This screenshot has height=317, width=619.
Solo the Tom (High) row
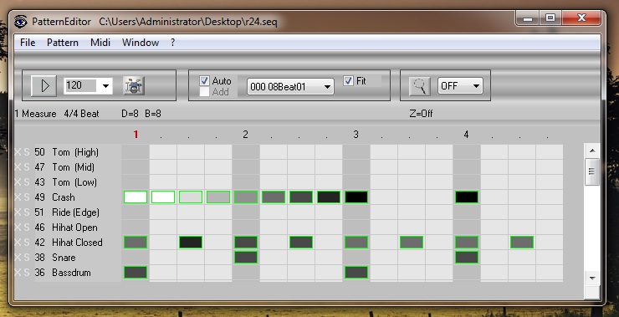[27, 152]
